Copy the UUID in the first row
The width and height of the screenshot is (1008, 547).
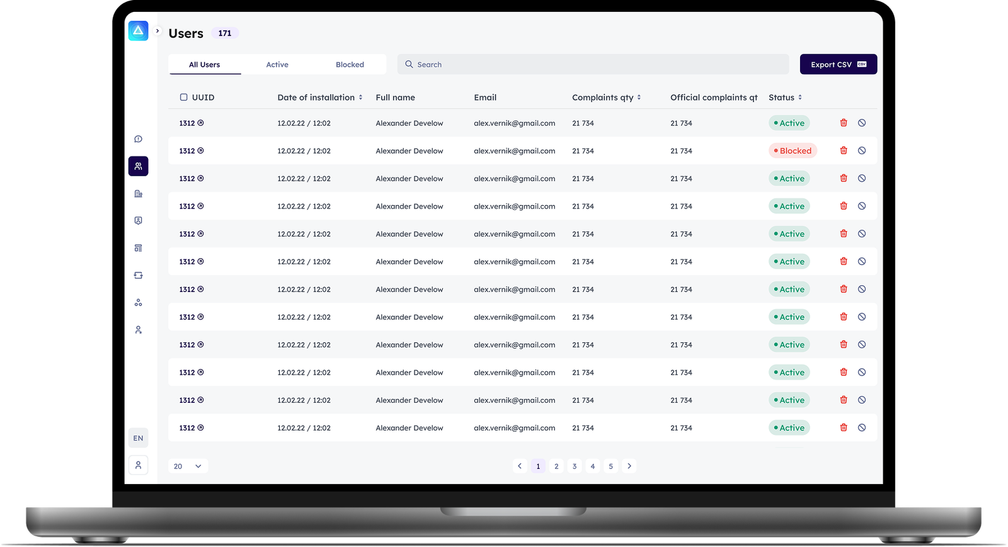pyautogui.click(x=200, y=123)
